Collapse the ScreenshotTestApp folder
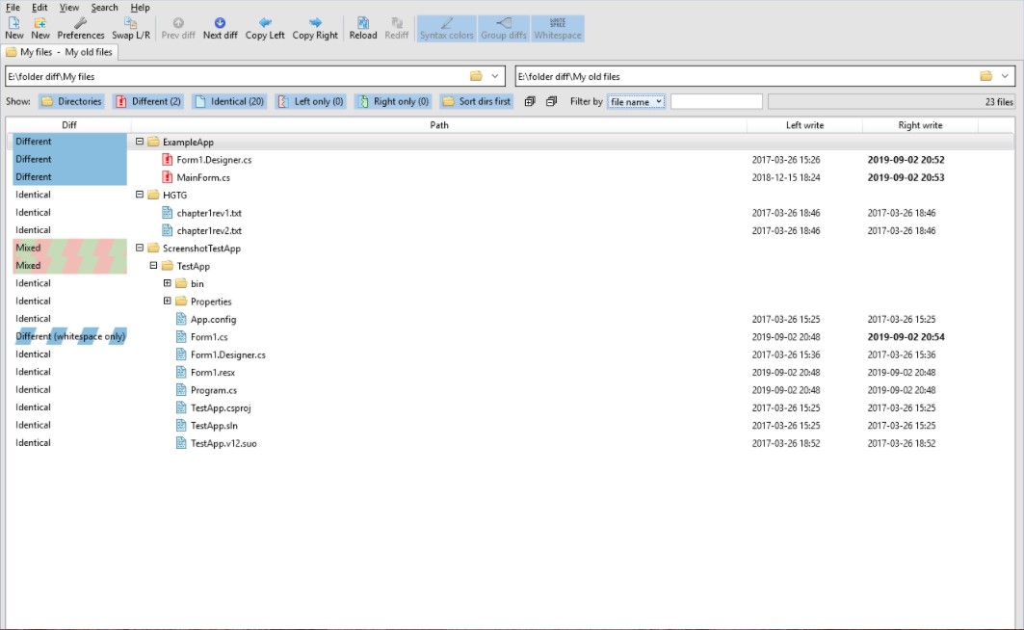Screen dimensions: 1024x630 click(x=139, y=249)
